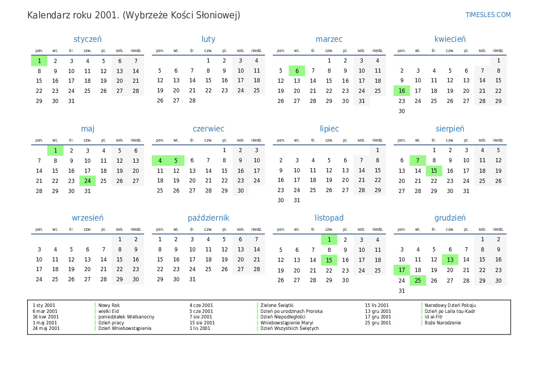
Task: Click highlighted 25 in grudzień calendar
Action: [418, 280]
